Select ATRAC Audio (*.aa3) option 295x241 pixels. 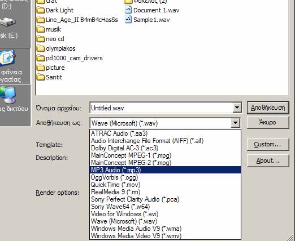click(x=165, y=133)
